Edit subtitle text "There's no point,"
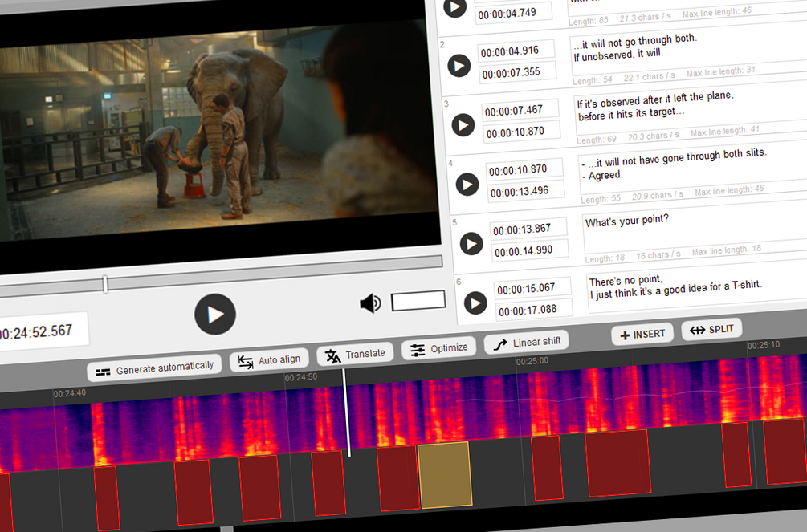This screenshot has height=532, width=807. (697, 287)
